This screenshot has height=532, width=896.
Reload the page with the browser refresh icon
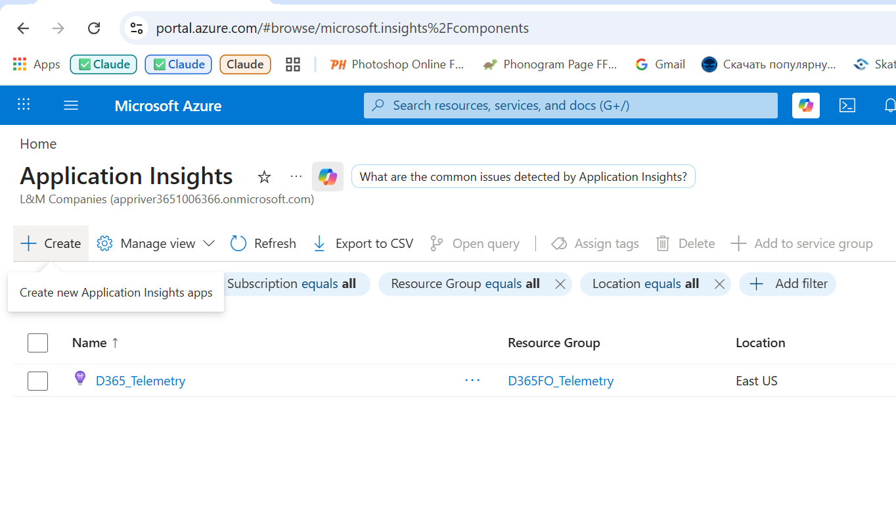tap(94, 28)
